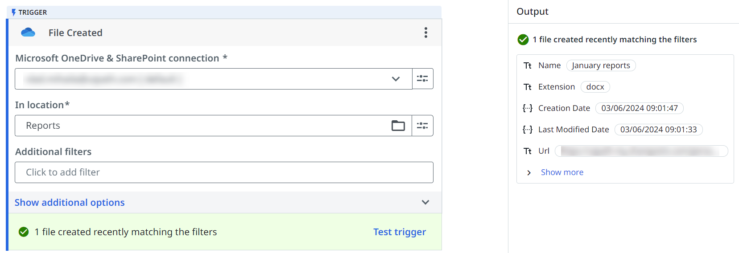Expand the Show more chevron arrow
739x253 pixels.
529,173
